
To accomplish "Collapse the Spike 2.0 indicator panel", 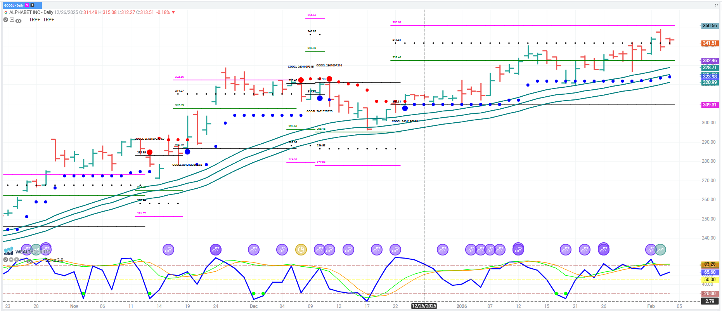I will [x=23, y=260].
